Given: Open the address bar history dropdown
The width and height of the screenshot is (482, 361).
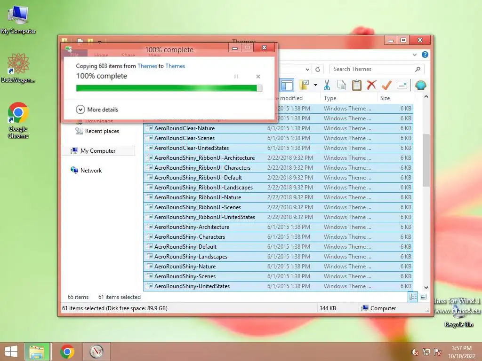Looking at the screenshot, I should click(x=307, y=69).
